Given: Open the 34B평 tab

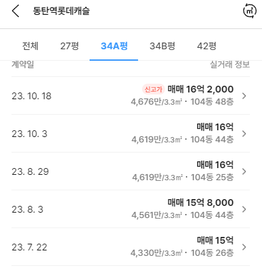Looking at the screenshot, I should click(162, 46).
